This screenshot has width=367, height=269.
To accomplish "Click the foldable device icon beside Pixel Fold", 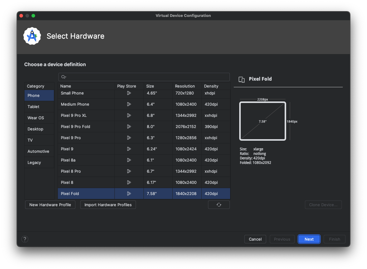I will (x=242, y=79).
